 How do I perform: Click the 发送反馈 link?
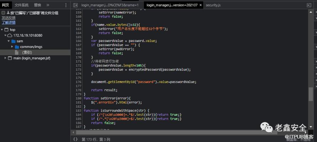[9, 18]
